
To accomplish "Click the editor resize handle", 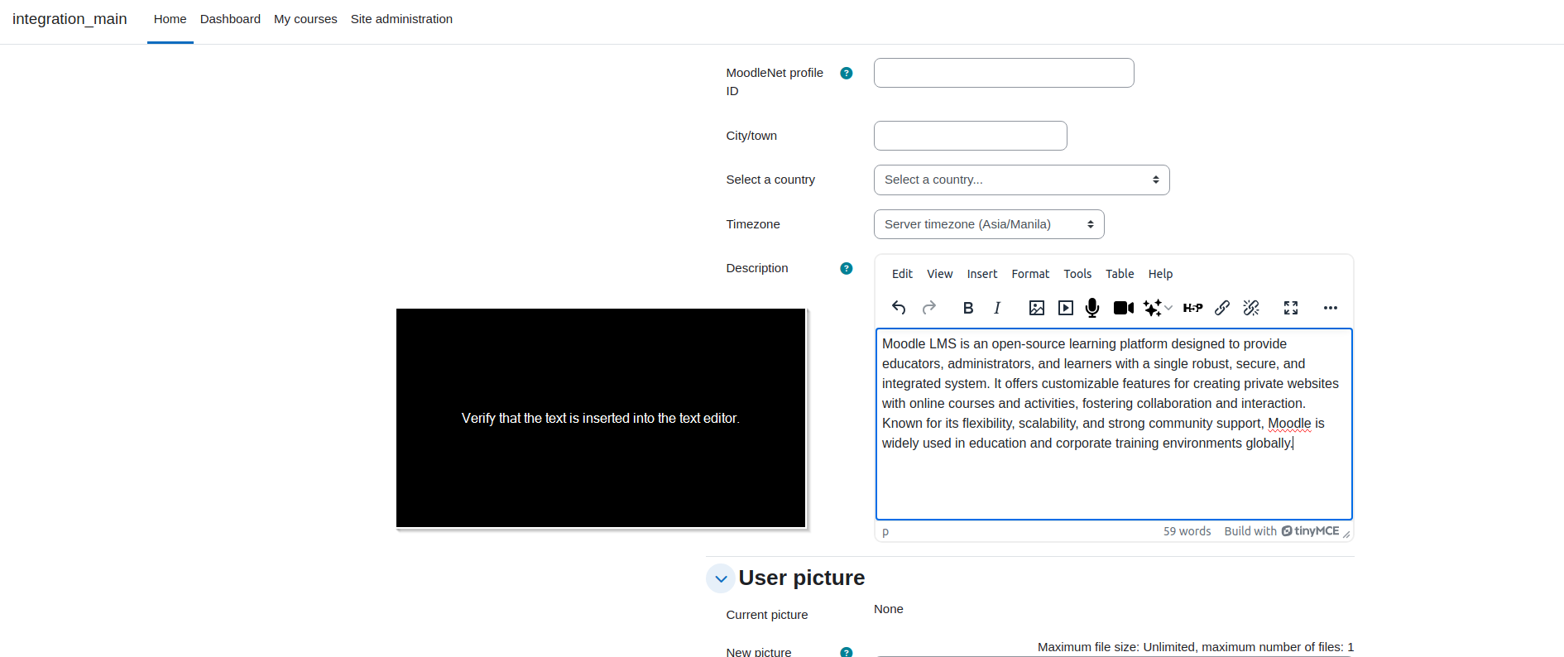I will (1346, 534).
